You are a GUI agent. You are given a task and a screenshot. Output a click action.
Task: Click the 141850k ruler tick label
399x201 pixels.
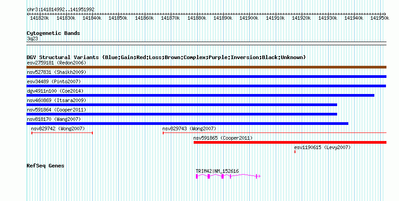(118, 18)
